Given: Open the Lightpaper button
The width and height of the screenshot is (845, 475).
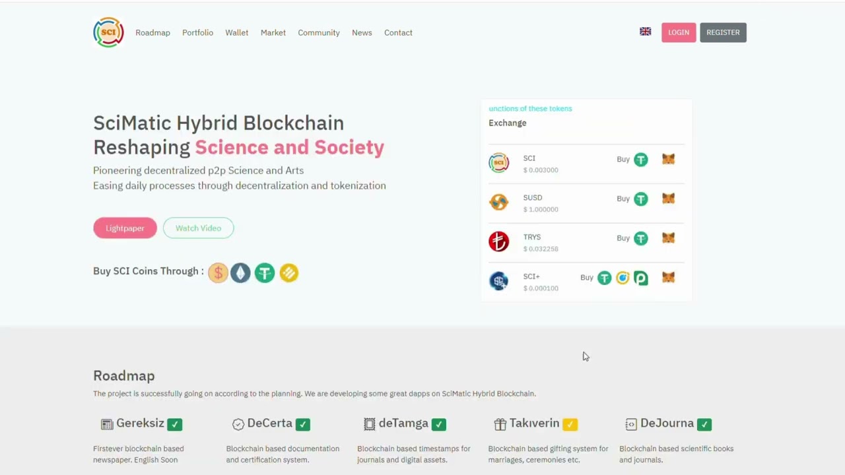Looking at the screenshot, I should pyautogui.click(x=125, y=228).
